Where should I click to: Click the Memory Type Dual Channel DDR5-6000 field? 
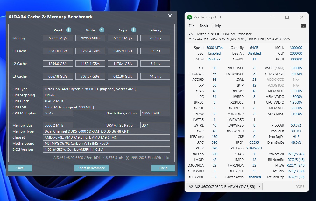click(106, 131)
